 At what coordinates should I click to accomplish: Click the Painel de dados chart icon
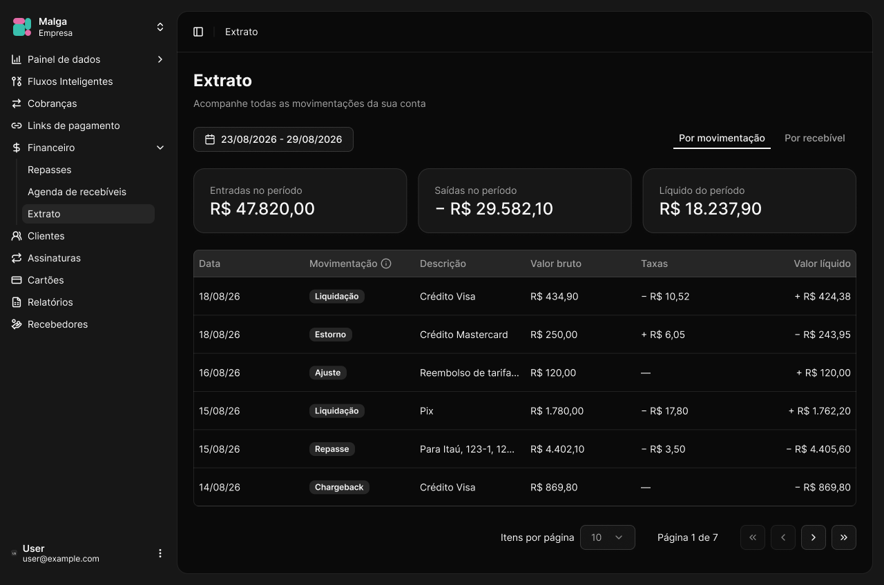17,59
